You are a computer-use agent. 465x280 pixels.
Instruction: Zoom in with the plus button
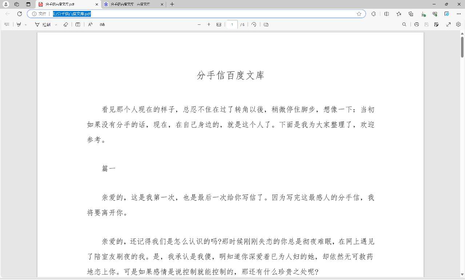209,24
